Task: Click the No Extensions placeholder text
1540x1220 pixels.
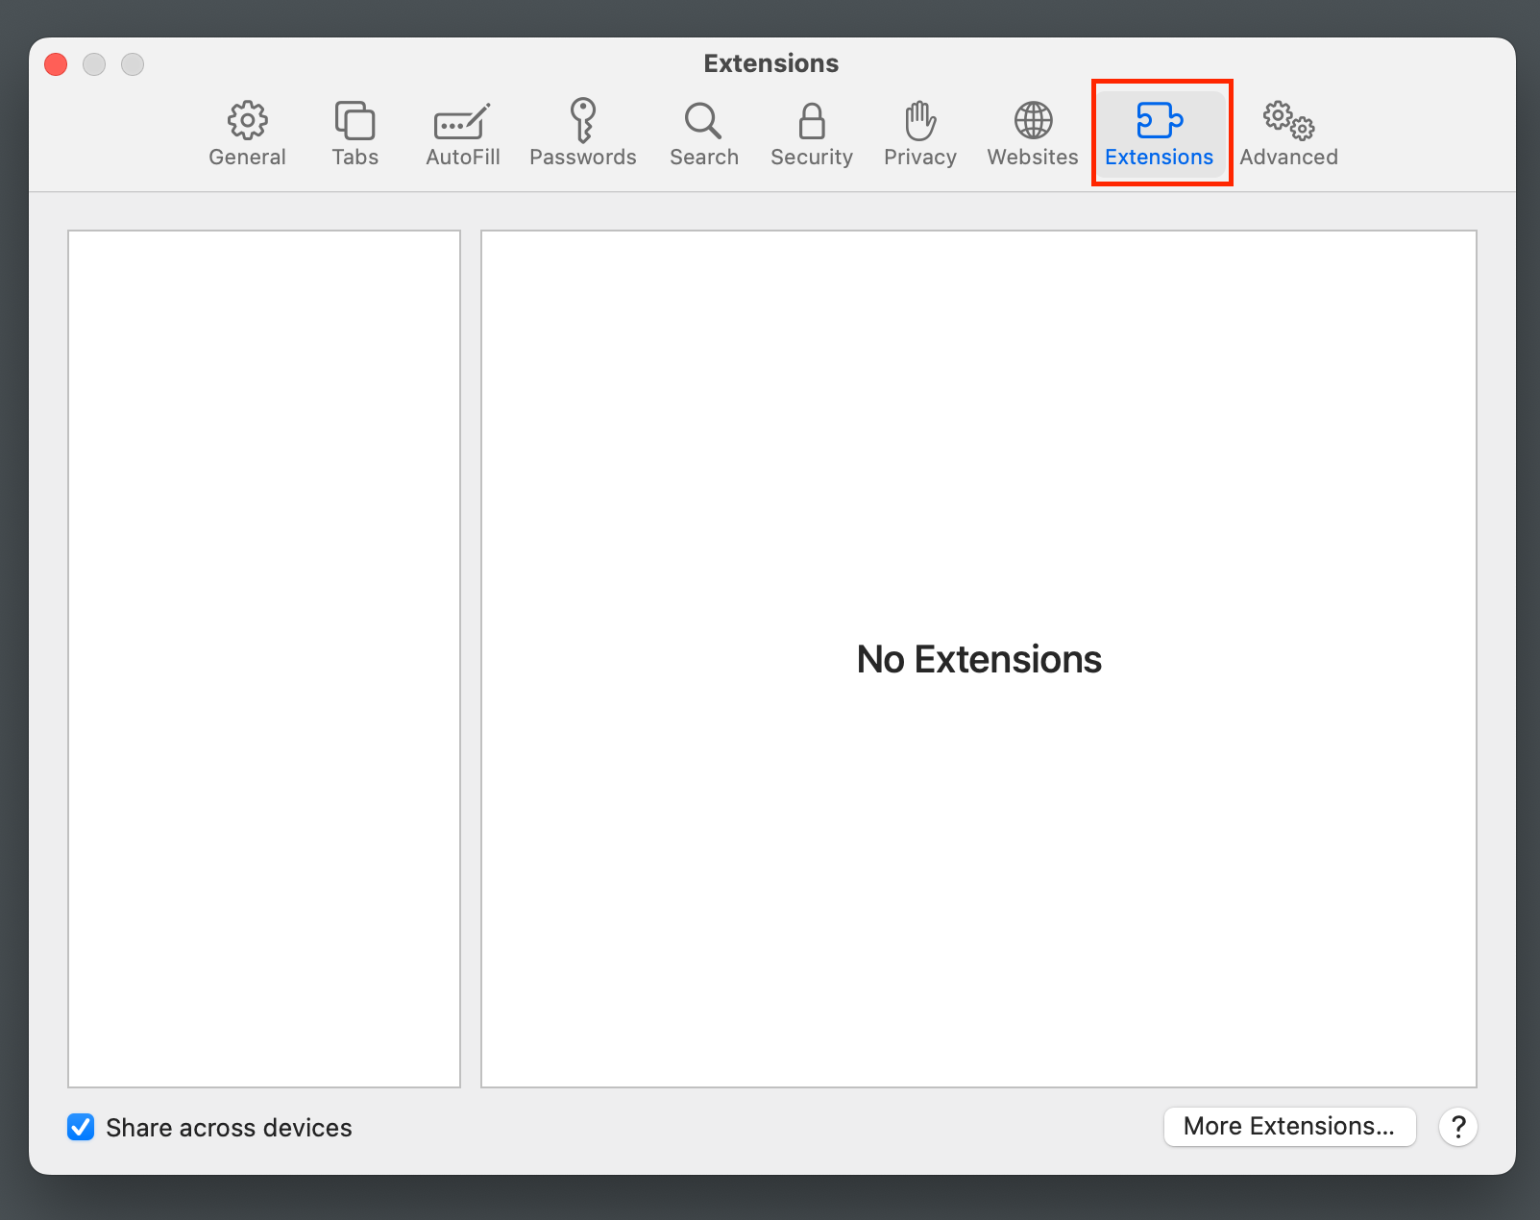Action: coord(978,660)
